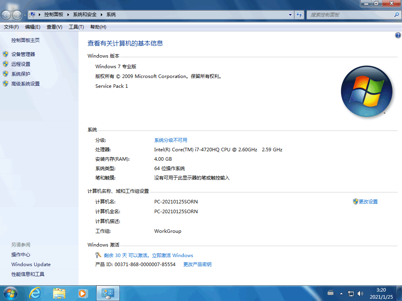The image size is (402, 301).
Task: Open recent pages dropdown beside nav arrows
Action: pyautogui.click(x=25, y=15)
